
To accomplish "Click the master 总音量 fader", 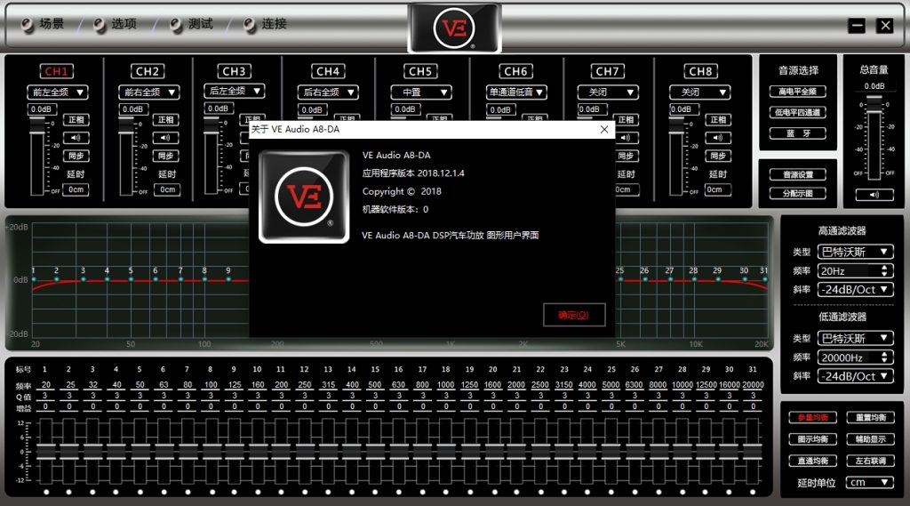I will pyautogui.click(x=874, y=105).
